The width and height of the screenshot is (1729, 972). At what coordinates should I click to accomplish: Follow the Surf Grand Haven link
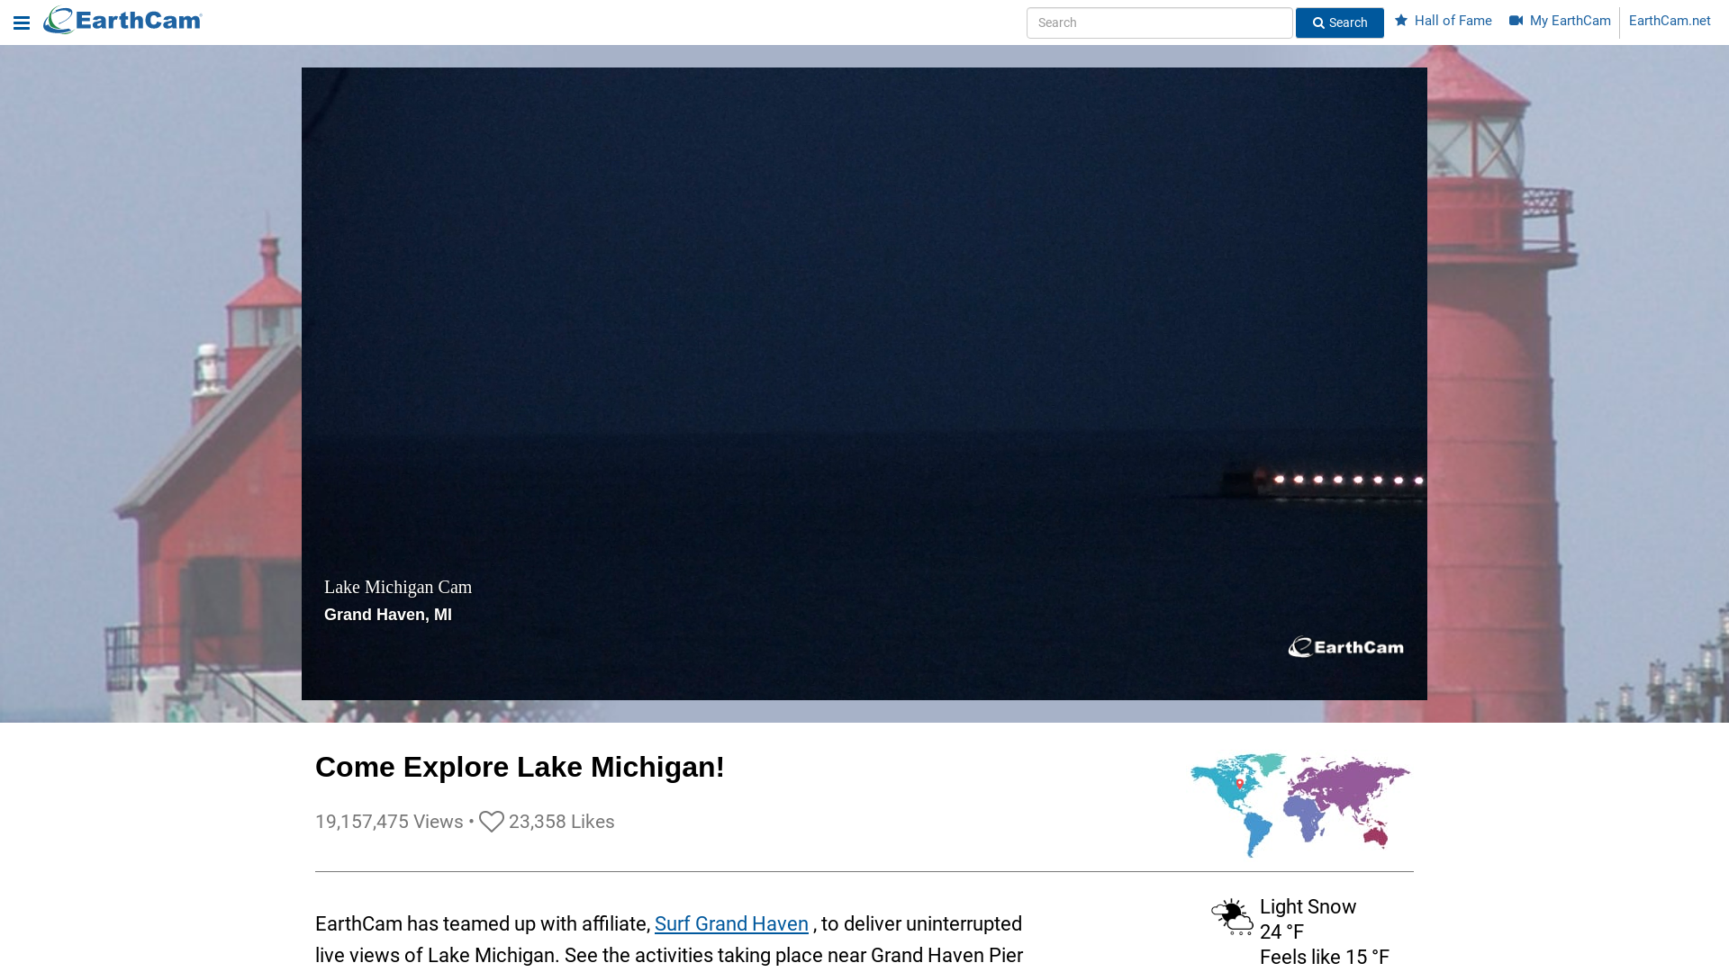click(x=731, y=924)
